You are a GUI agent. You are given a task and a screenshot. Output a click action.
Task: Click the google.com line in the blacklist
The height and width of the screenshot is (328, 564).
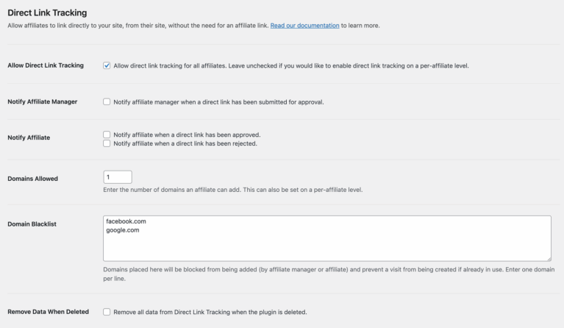click(x=123, y=230)
